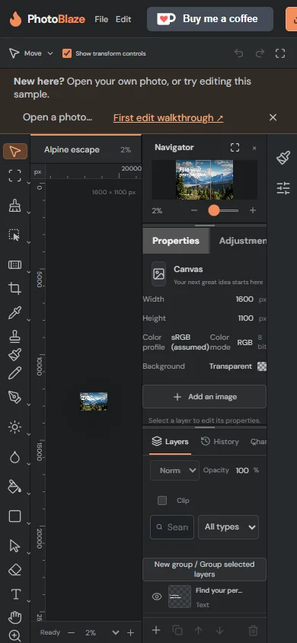Duplicate the selected layer
The width and height of the screenshot is (297, 643).
177,630
